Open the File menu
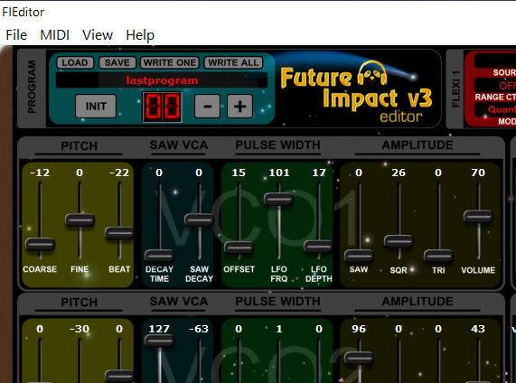This screenshot has height=383, width=516. [x=16, y=35]
